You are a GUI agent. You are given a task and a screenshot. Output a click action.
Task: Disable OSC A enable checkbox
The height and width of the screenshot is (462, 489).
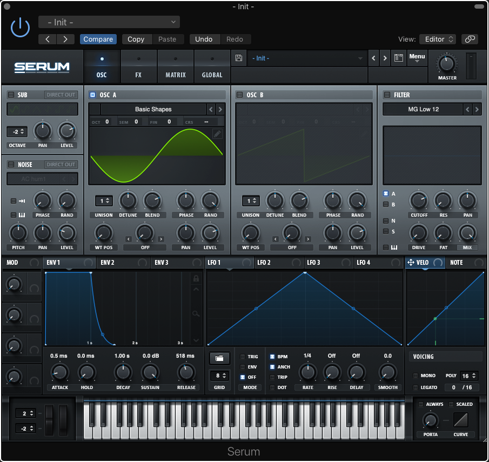(x=92, y=95)
